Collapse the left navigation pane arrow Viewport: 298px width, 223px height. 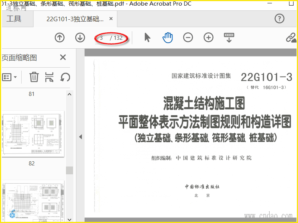tap(80, 137)
